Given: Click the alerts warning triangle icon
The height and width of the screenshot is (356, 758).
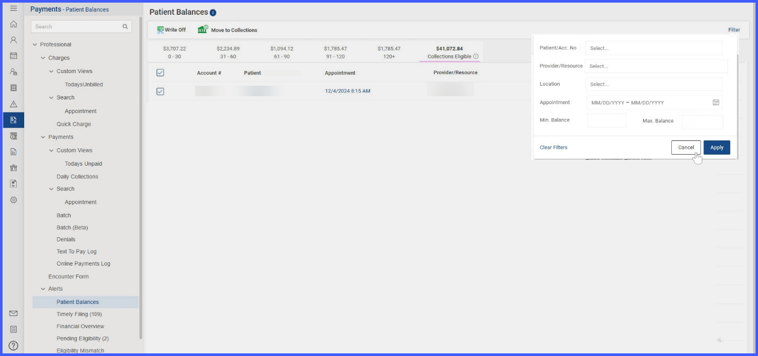Looking at the screenshot, I should 14,104.
